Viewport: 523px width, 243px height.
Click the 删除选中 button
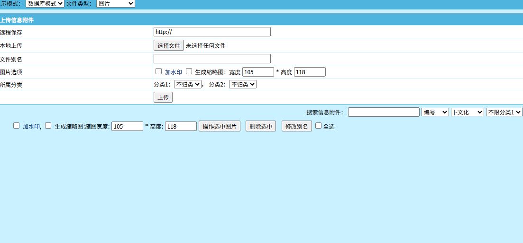pyautogui.click(x=261, y=126)
